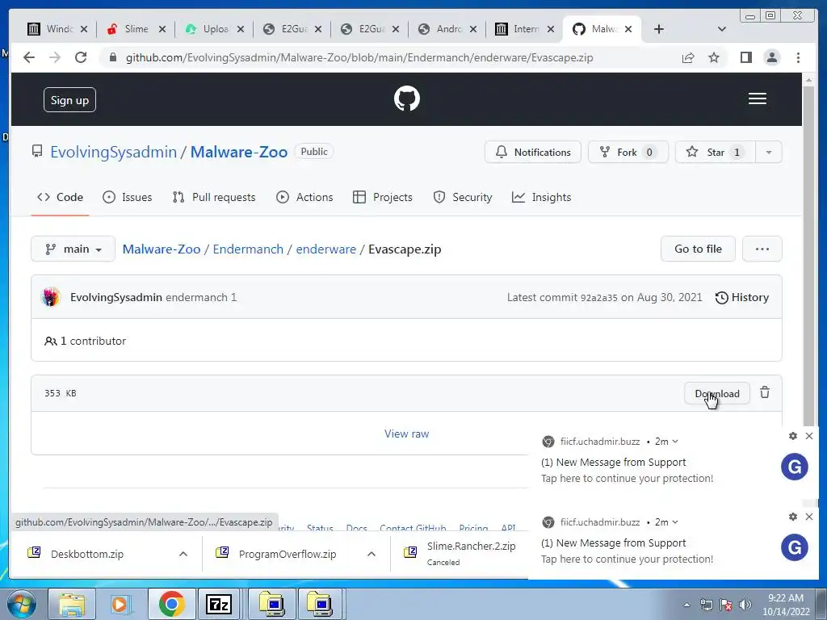Screen dimensions: 827x620
Task: Click the Go to file button
Action: (698, 249)
